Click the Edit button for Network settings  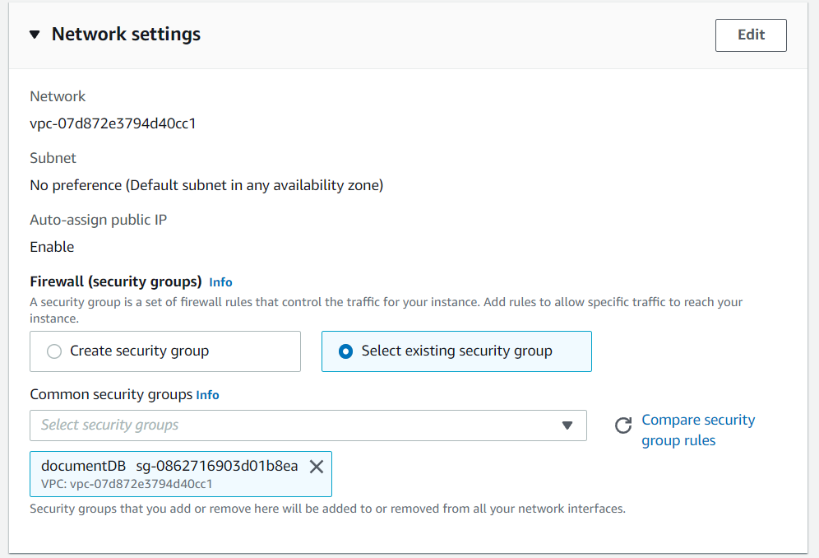tap(751, 35)
